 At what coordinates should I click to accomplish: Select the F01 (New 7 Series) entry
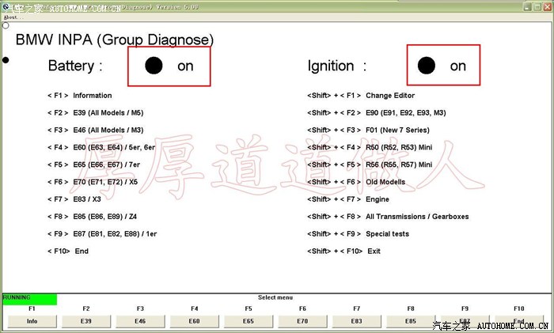click(x=397, y=130)
